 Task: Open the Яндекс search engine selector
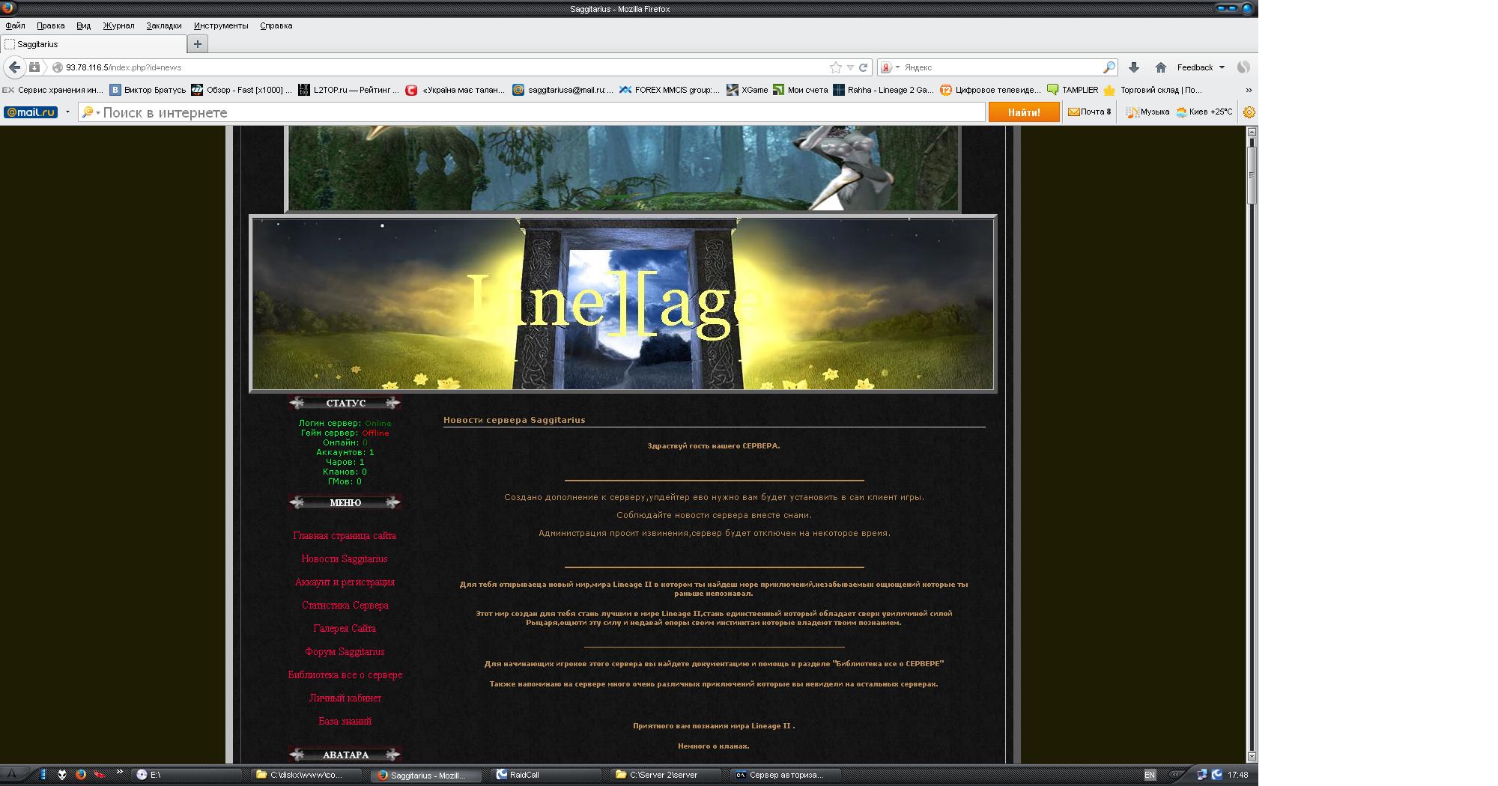[889, 67]
